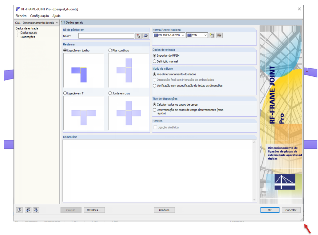Click inside the Comentário text area

pyautogui.click(x=157, y=171)
